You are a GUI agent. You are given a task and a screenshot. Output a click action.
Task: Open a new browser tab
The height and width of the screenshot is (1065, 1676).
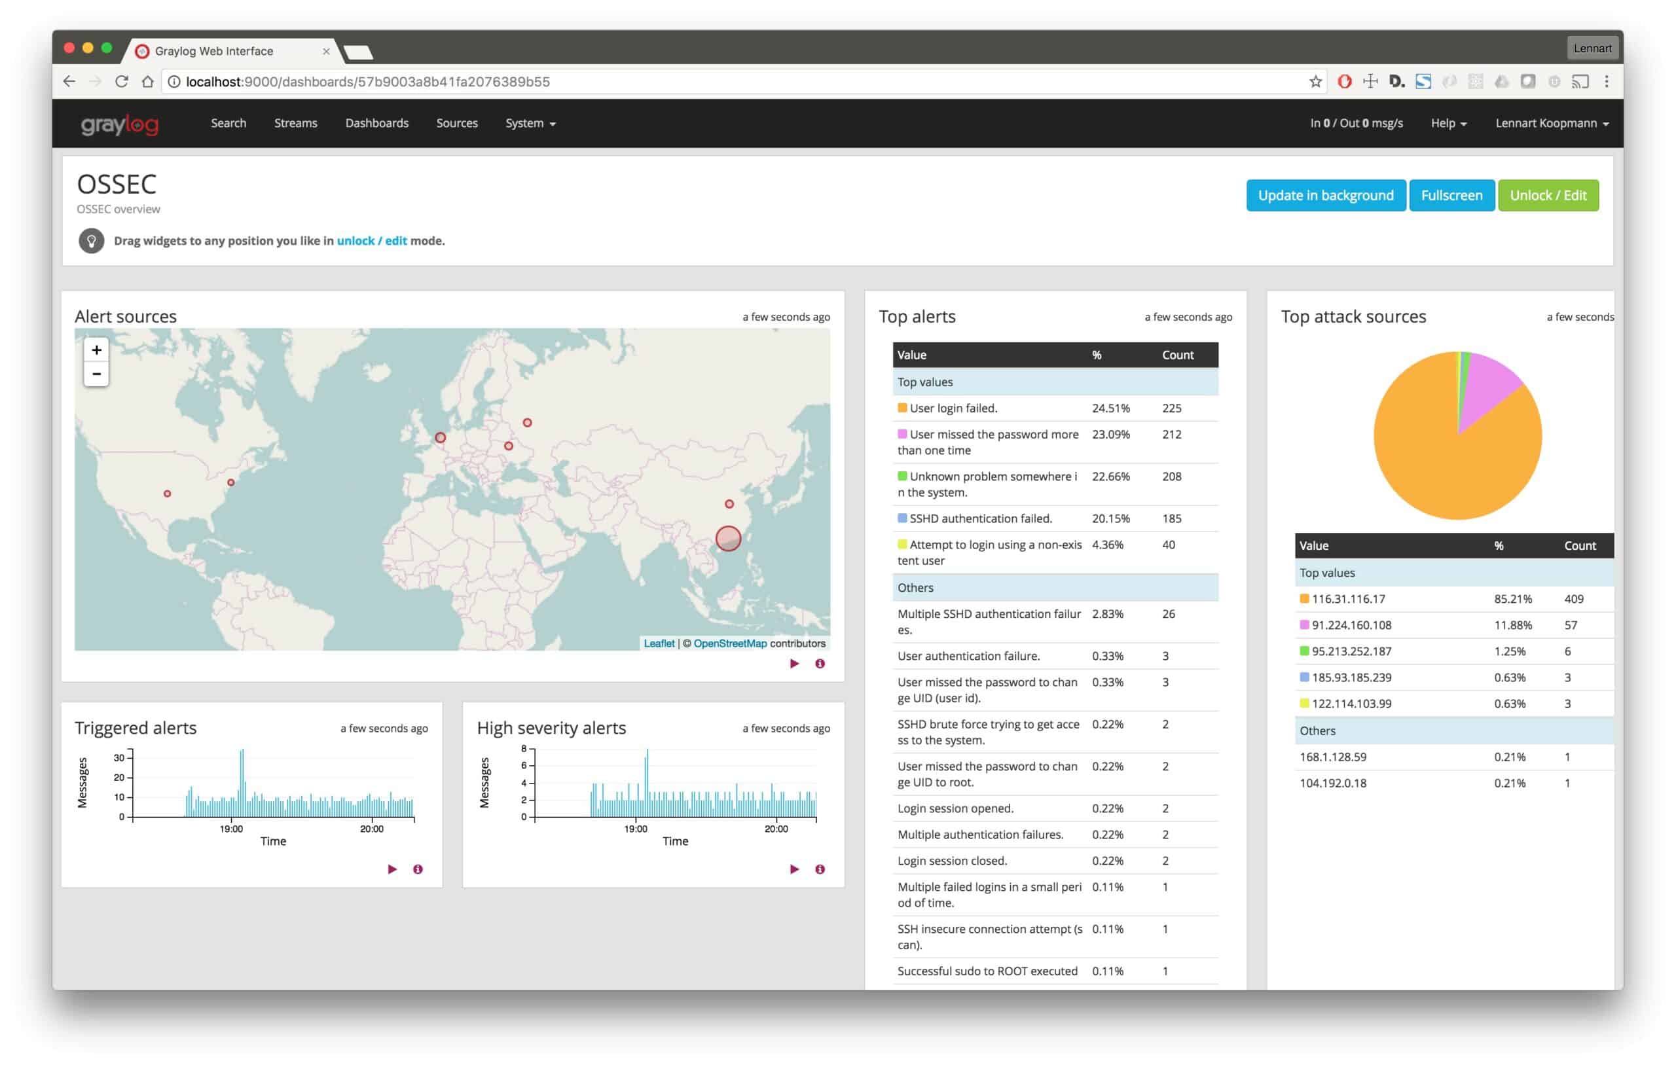pos(359,52)
